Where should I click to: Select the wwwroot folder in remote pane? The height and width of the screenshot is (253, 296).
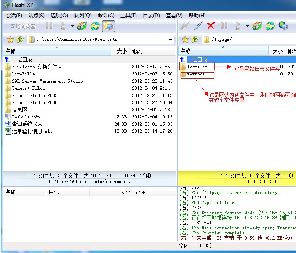(197, 74)
